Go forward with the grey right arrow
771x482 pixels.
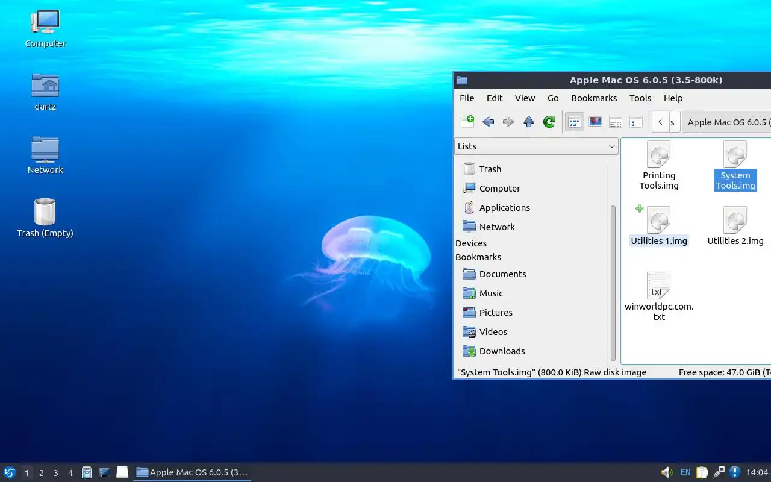pos(508,122)
